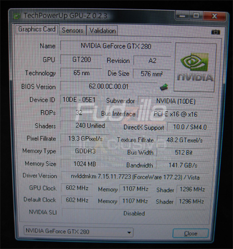Image resolution: width=233 pixels, height=249 pixels.
Task: Click the Texture Fillrate label
Action: [135, 140]
